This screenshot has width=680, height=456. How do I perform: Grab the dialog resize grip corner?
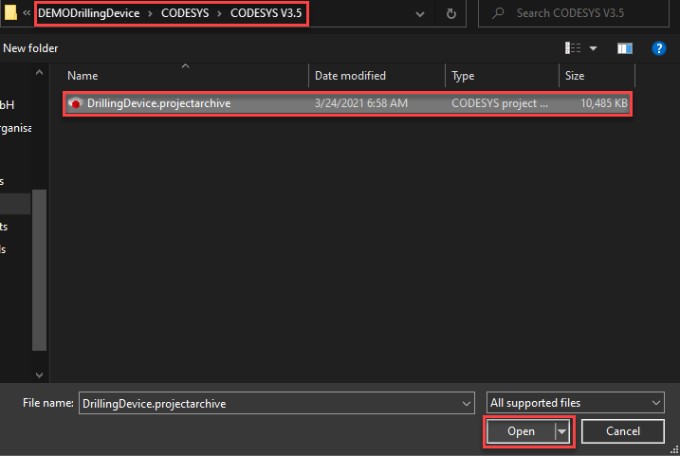pos(674,451)
